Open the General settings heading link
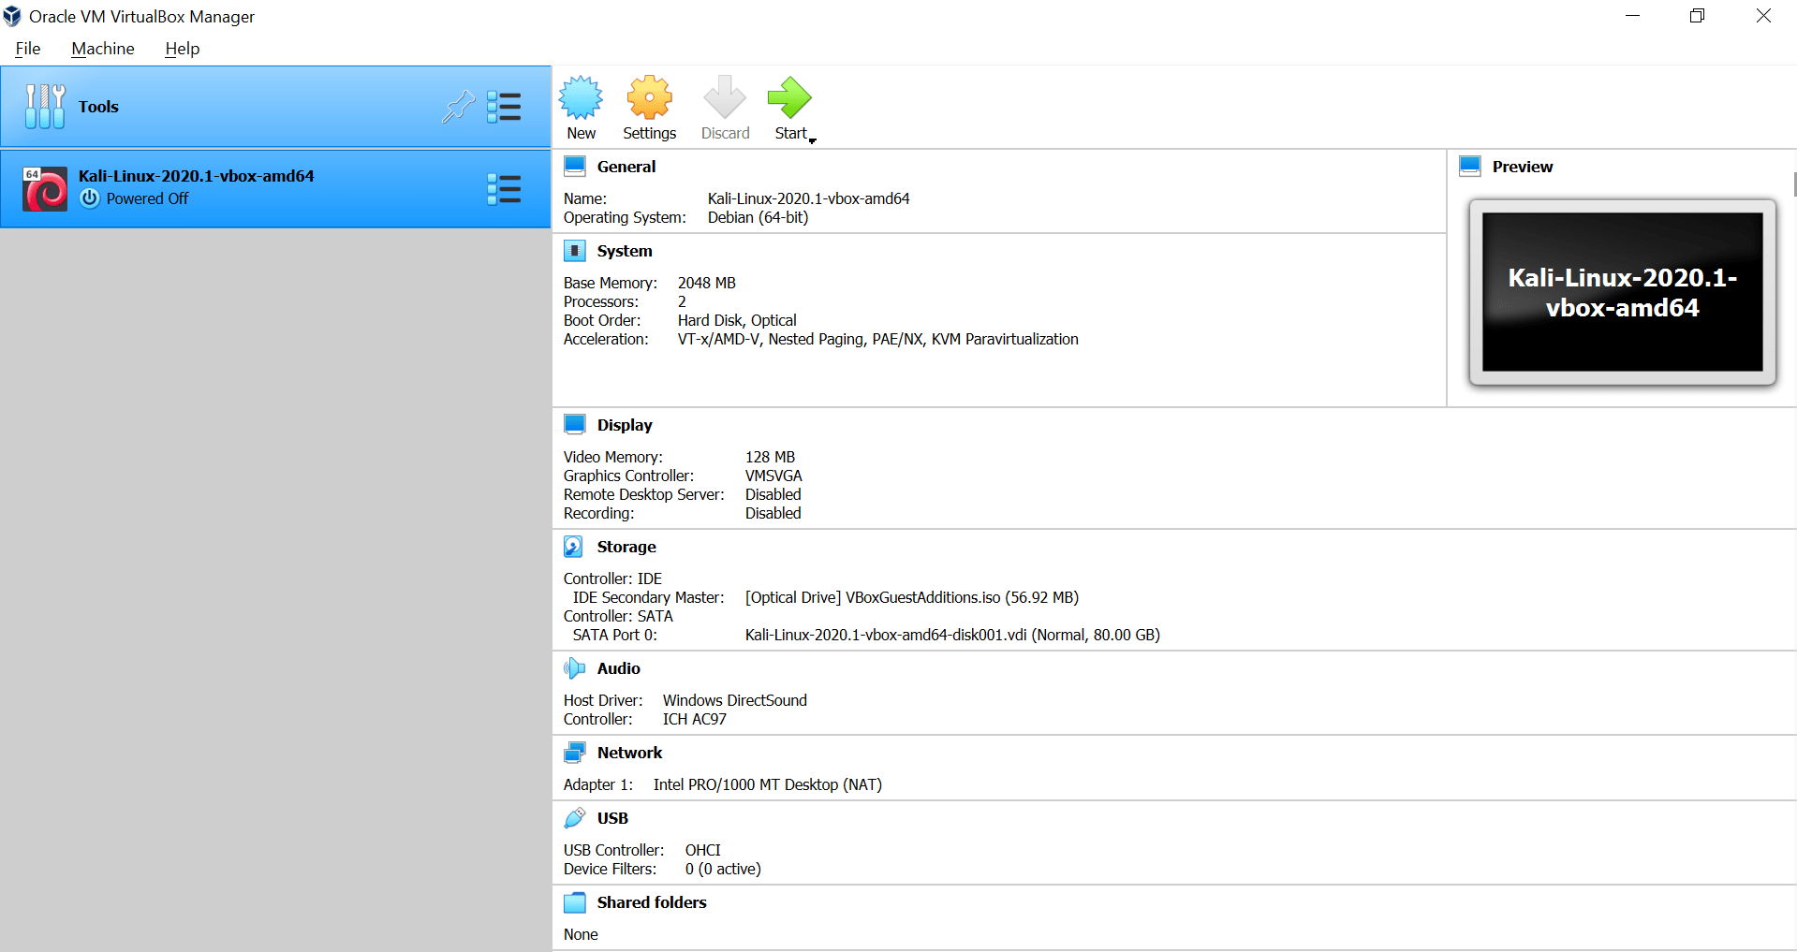The width and height of the screenshot is (1797, 952). click(x=626, y=167)
